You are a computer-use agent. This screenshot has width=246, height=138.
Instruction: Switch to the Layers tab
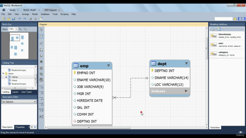[x=15, y=92]
